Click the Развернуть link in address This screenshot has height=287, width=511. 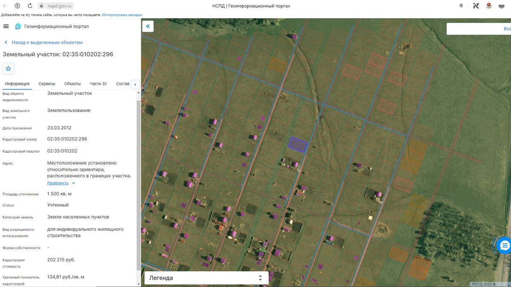(58, 183)
